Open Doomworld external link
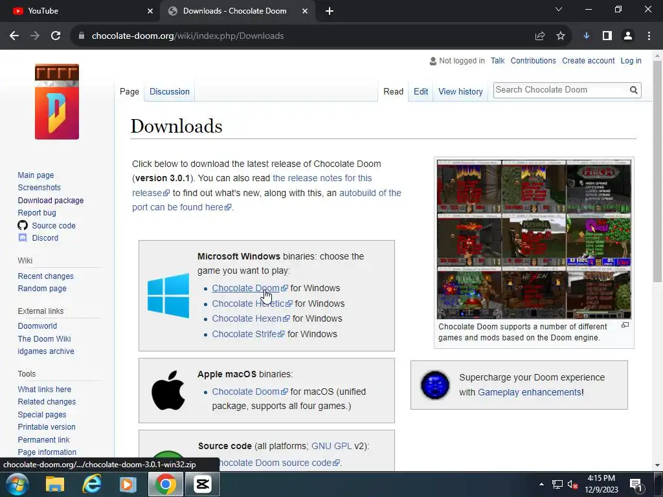The image size is (663, 497). [x=37, y=326]
